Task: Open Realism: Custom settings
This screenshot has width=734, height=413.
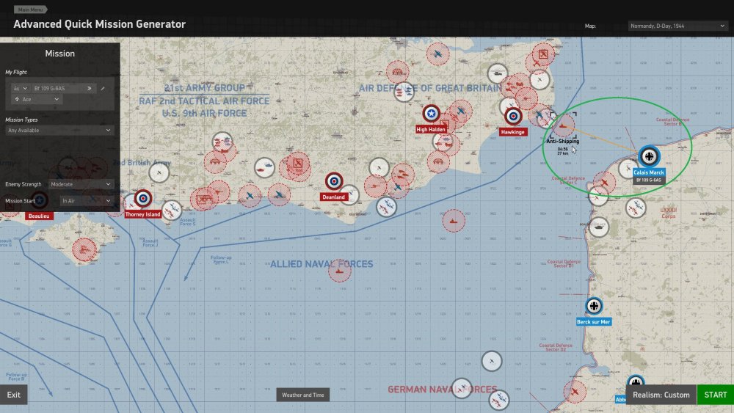Action: click(661, 395)
